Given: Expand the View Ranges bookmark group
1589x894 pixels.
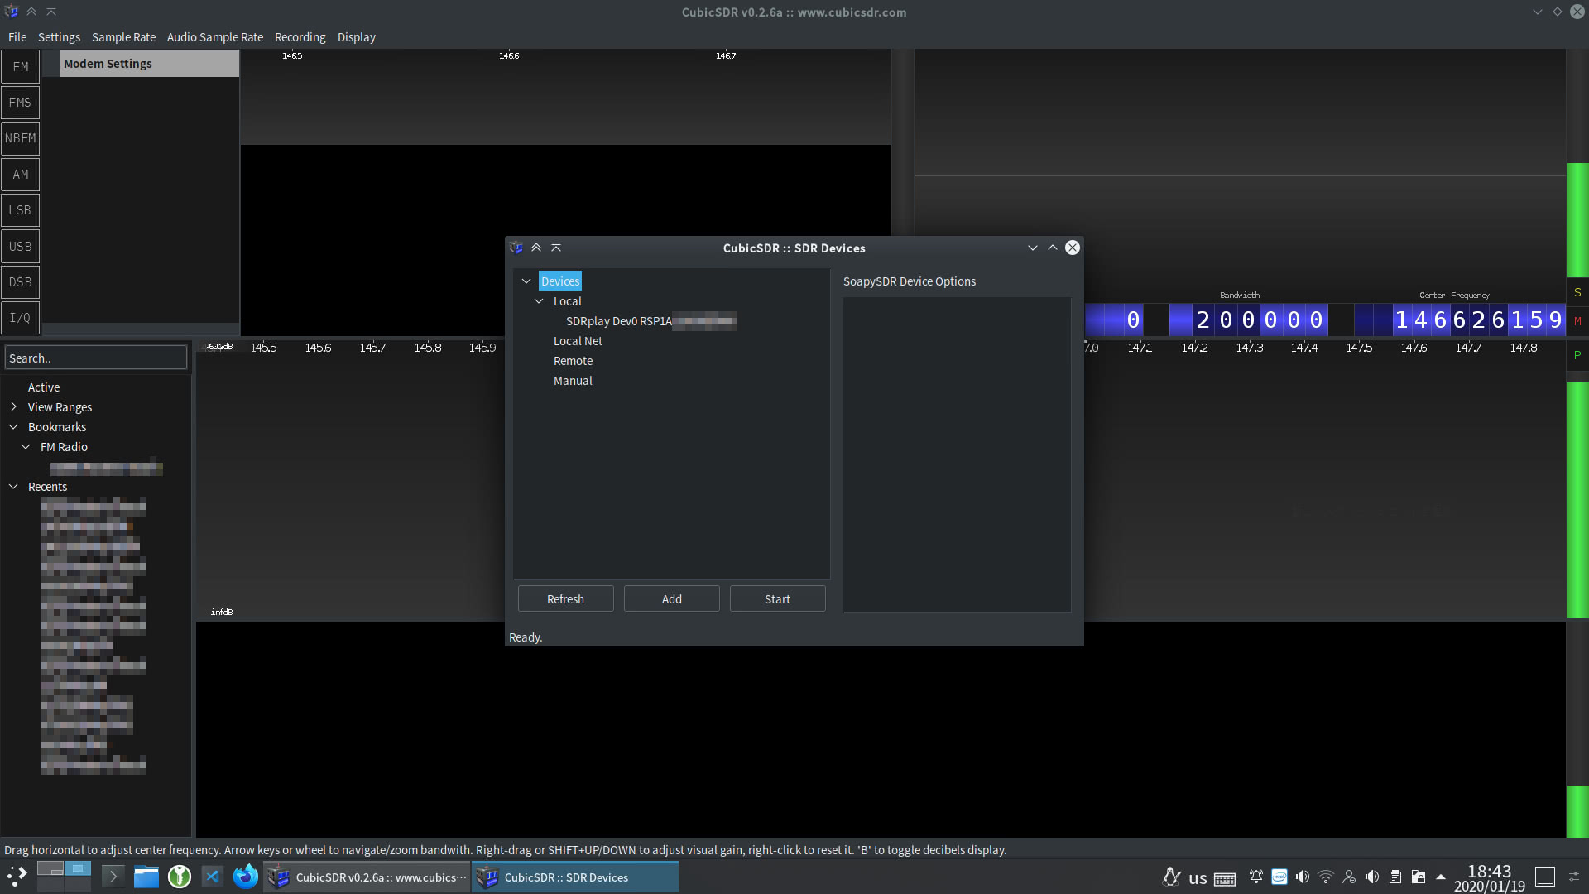Looking at the screenshot, I should tap(13, 407).
